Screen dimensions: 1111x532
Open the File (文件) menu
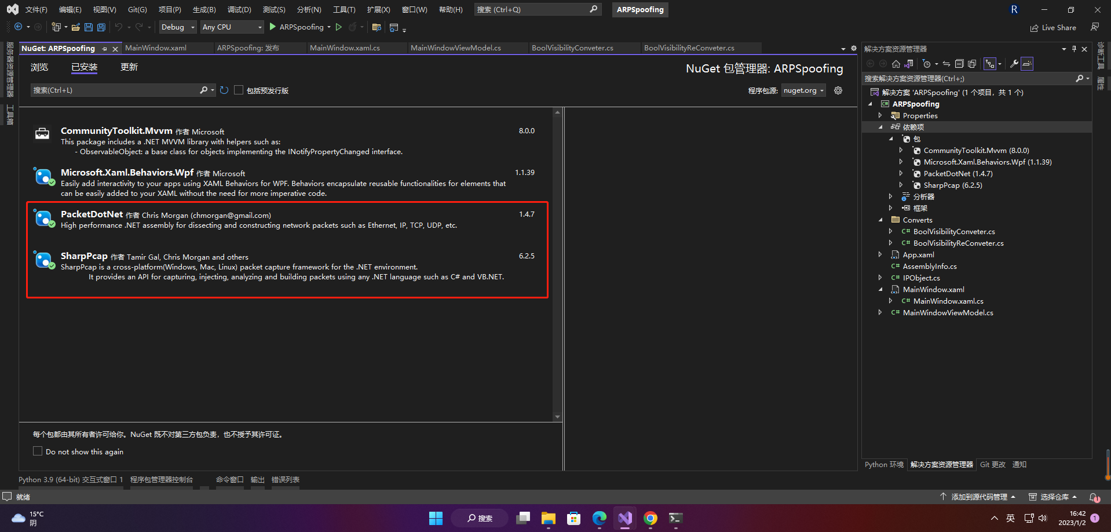36,10
